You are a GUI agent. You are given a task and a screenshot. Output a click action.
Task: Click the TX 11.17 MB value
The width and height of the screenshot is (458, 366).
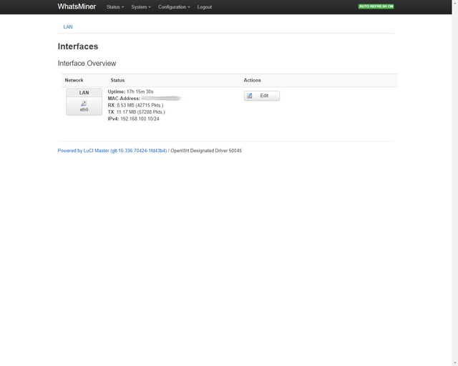(x=140, y=112)
